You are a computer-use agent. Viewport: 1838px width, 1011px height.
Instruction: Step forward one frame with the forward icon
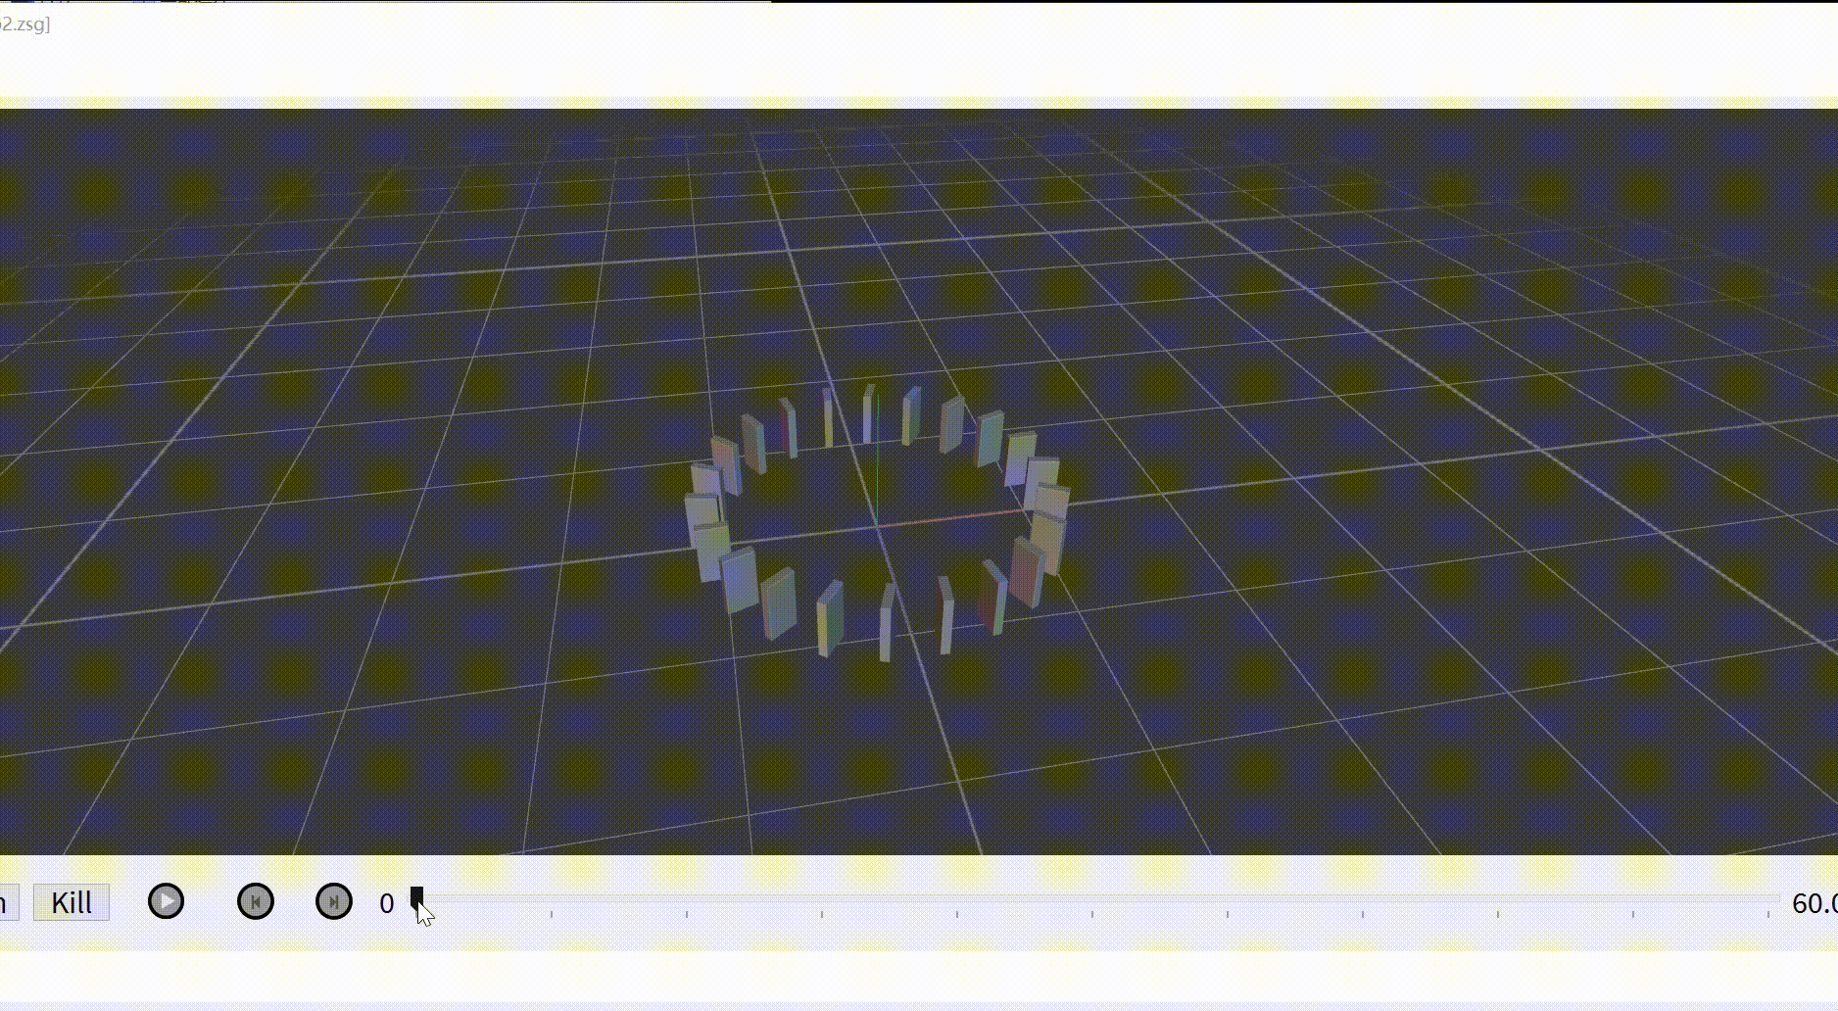click(334, 901)
